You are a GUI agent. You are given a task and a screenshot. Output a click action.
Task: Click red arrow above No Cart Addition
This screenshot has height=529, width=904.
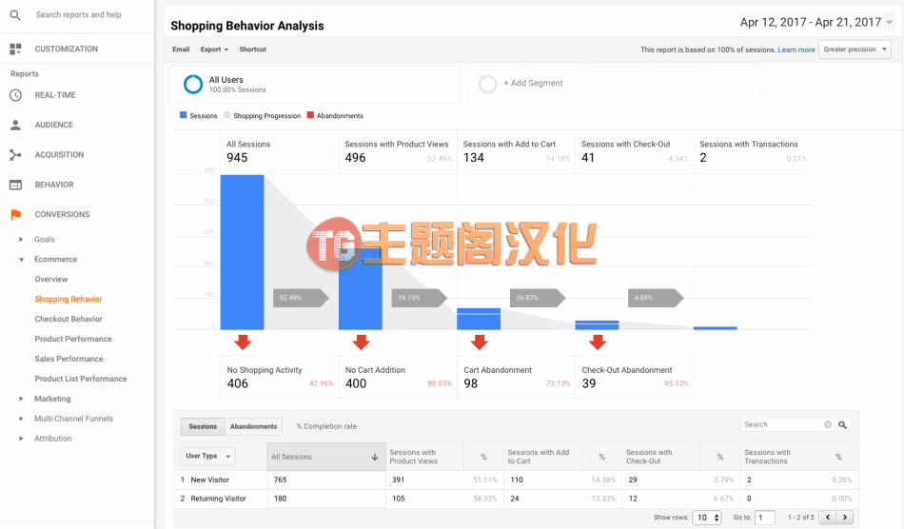point(361,343)
